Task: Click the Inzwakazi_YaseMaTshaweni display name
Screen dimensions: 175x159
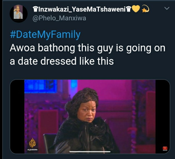Action: point(83,9)
